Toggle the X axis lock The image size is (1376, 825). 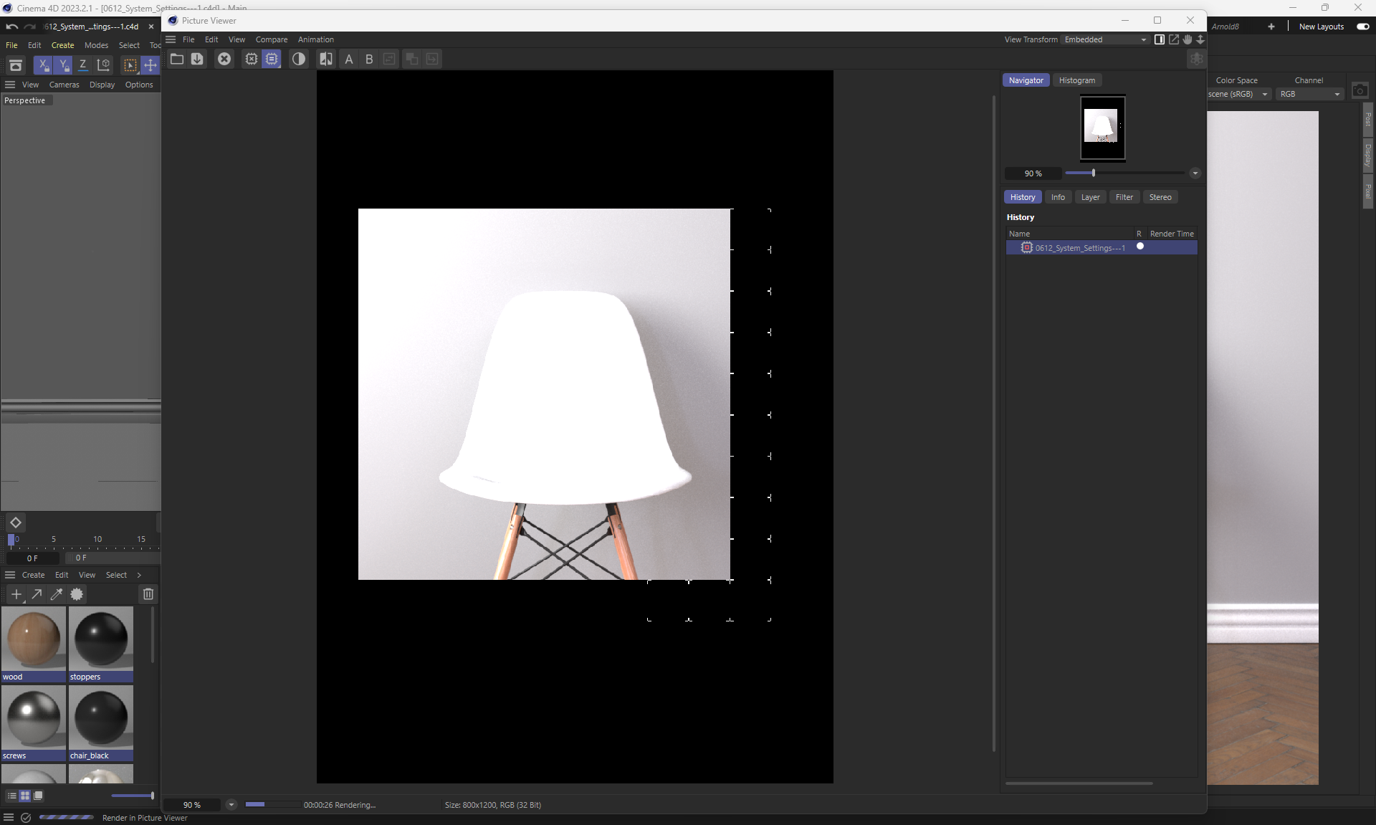[43, 65]
